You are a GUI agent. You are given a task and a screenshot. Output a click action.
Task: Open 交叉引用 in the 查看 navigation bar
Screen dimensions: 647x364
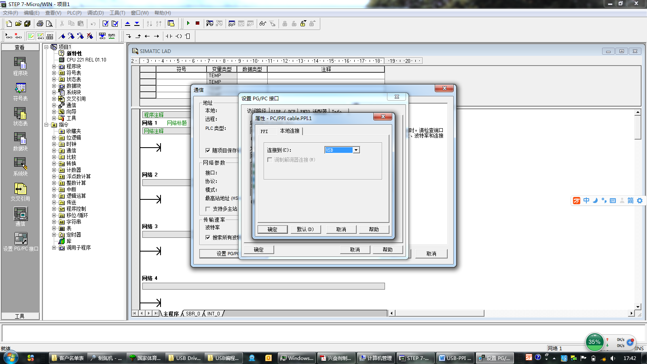[20, 192]
